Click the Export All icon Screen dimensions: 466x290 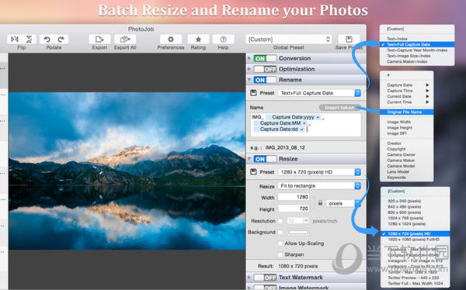pos(125,40)
